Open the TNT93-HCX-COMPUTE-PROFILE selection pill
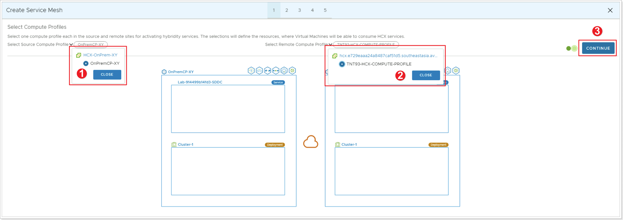The height and width of the screenshot is (220, 623). (x=366, y=45)
